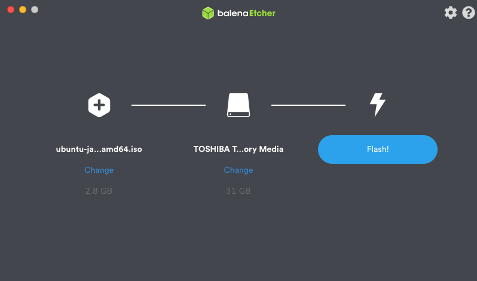Click the green balena cube logo
Image resolution: width=477 pixels, height=281 pixels.
click(208, 13)
